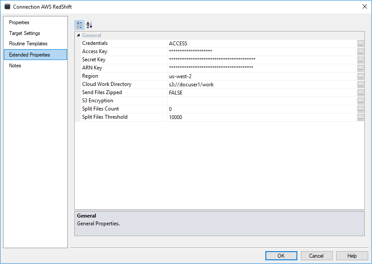
Task: Edit the Split Files Threshold value 10000
Action: point(262,117)
